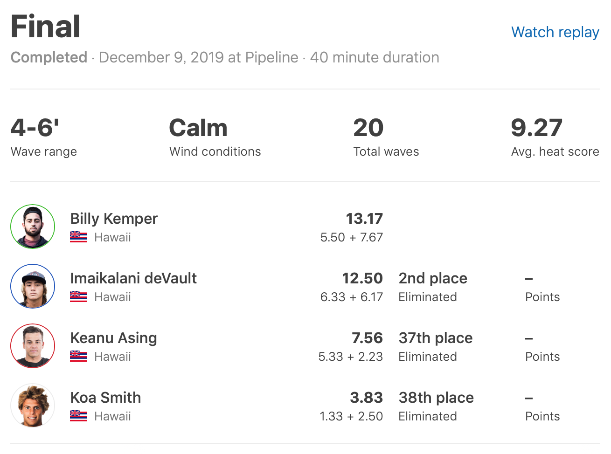Click Keanu Asing's 7.56 heat score
The height and width of the screenshot is (454, 611).
pyautogui.click(x=367, y=338)
